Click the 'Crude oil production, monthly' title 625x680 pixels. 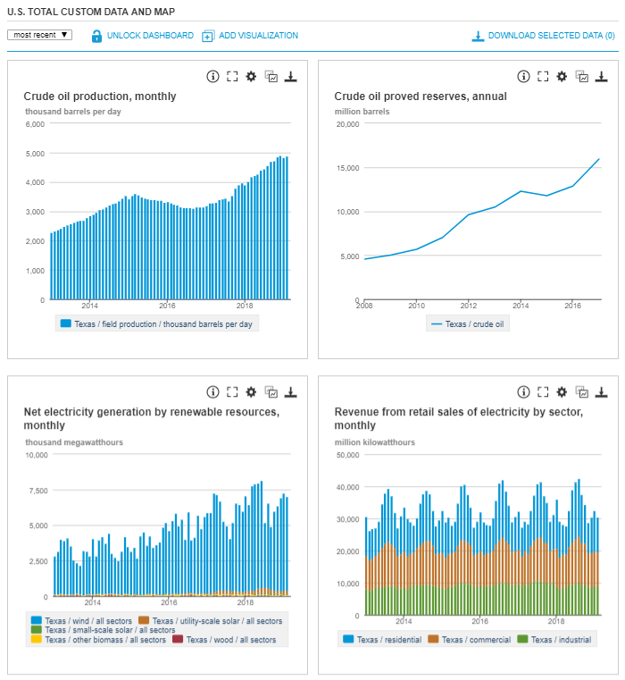[x=100, y=97]
